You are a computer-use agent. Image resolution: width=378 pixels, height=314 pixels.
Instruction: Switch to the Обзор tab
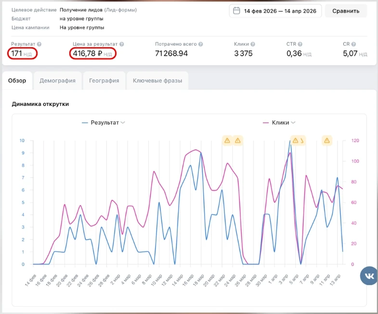coord(17,80)
